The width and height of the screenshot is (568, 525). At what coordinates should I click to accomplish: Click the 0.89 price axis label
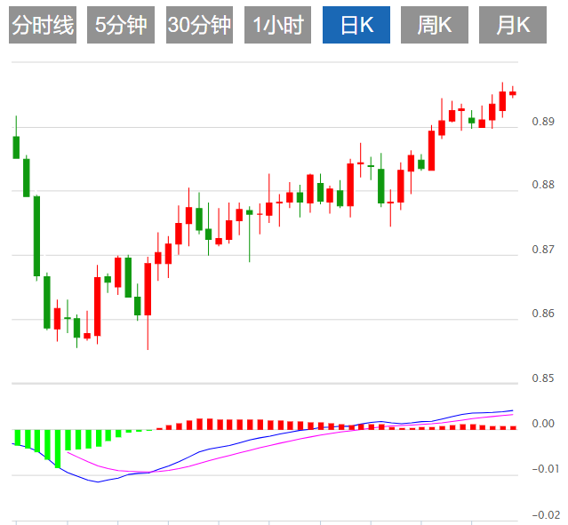[543, 122]
